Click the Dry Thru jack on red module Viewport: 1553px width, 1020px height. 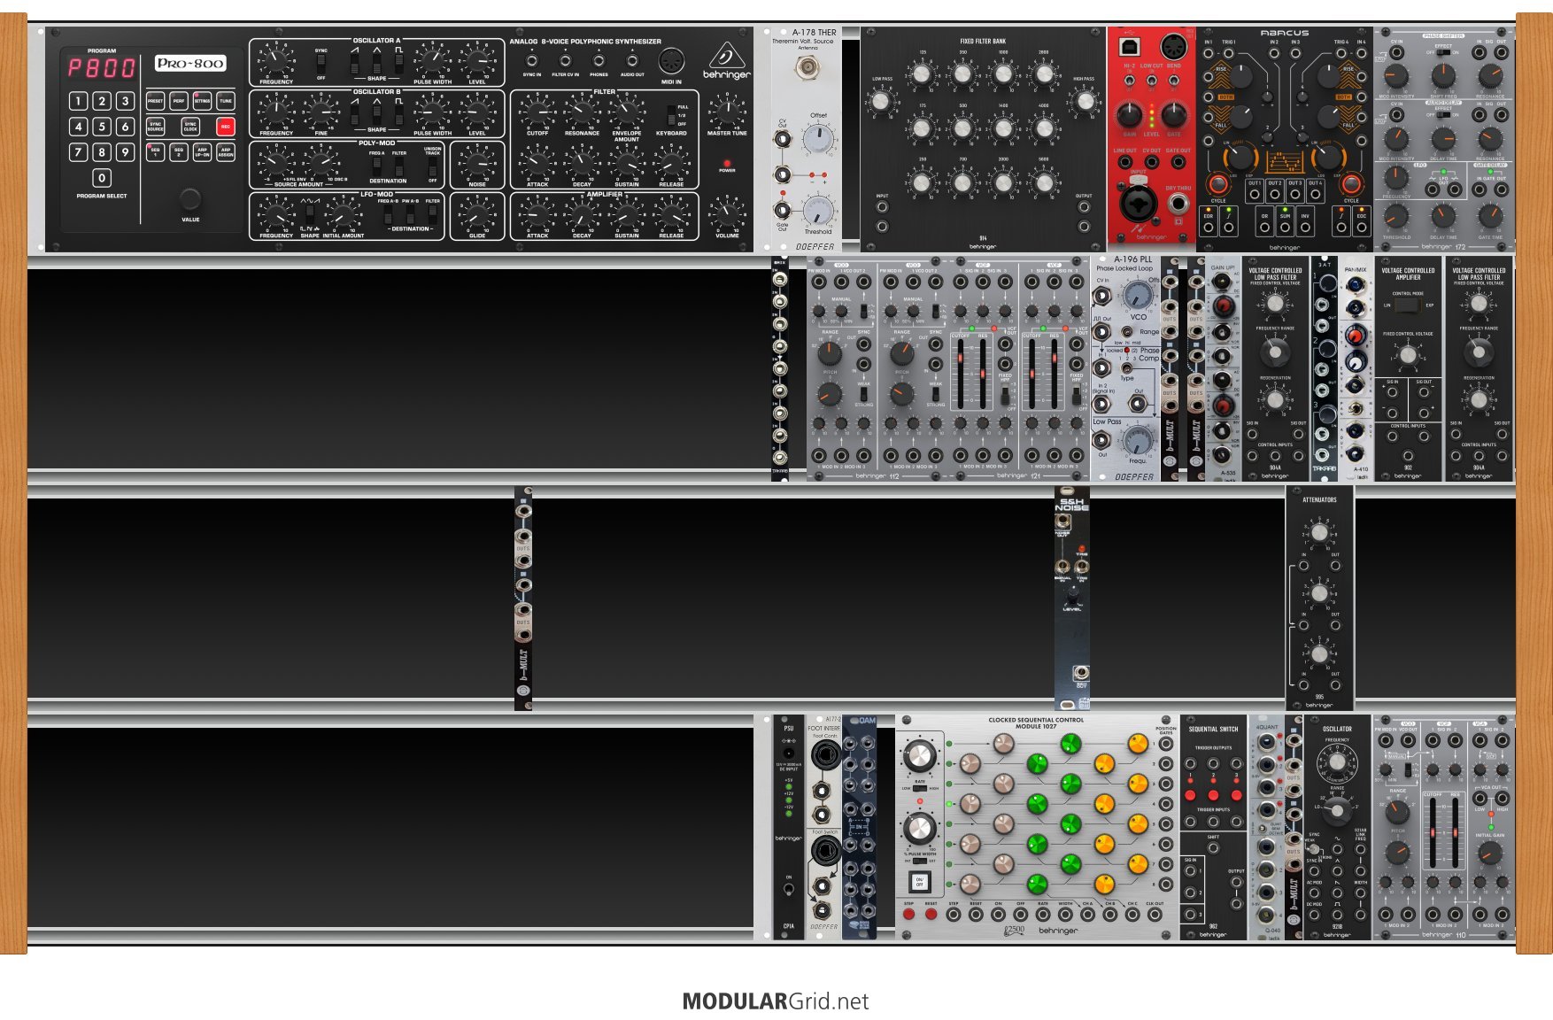pos(1178,203)
